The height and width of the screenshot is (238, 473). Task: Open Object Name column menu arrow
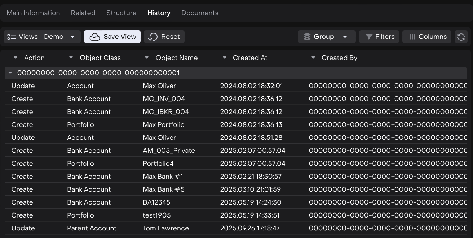(x=147, y=58)
